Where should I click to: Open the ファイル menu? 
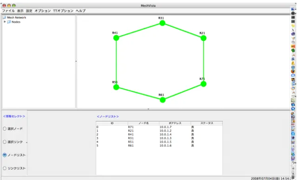(8, 11)
